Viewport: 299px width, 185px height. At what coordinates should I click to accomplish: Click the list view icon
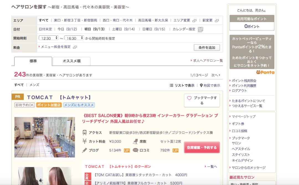click(171, 85)
